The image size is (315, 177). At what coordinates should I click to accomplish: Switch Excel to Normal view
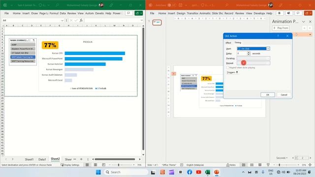pos(87,165)
